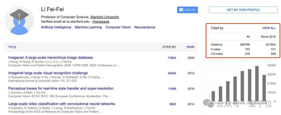The image size is (281, 115).
Task: Click the since-2019 i10-index value 348
Action: click(273, 54)
